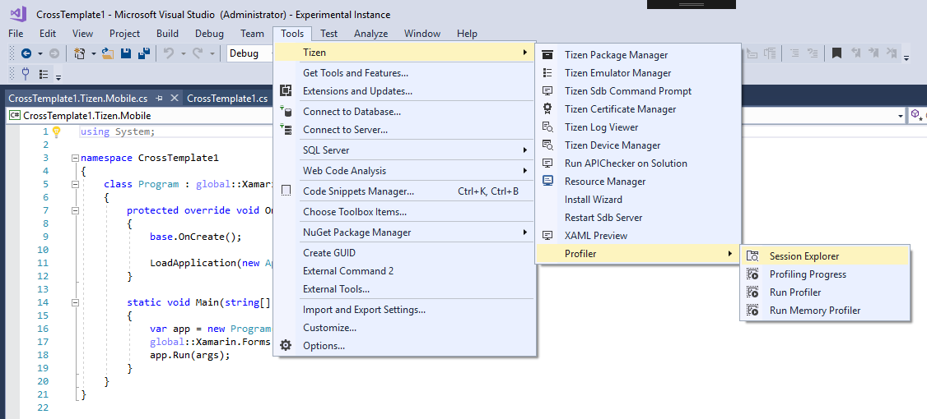Toggle bookmark using the toolbar bookmark icon
This screenshot has width=927, height=419.
[x=836, y=53]
